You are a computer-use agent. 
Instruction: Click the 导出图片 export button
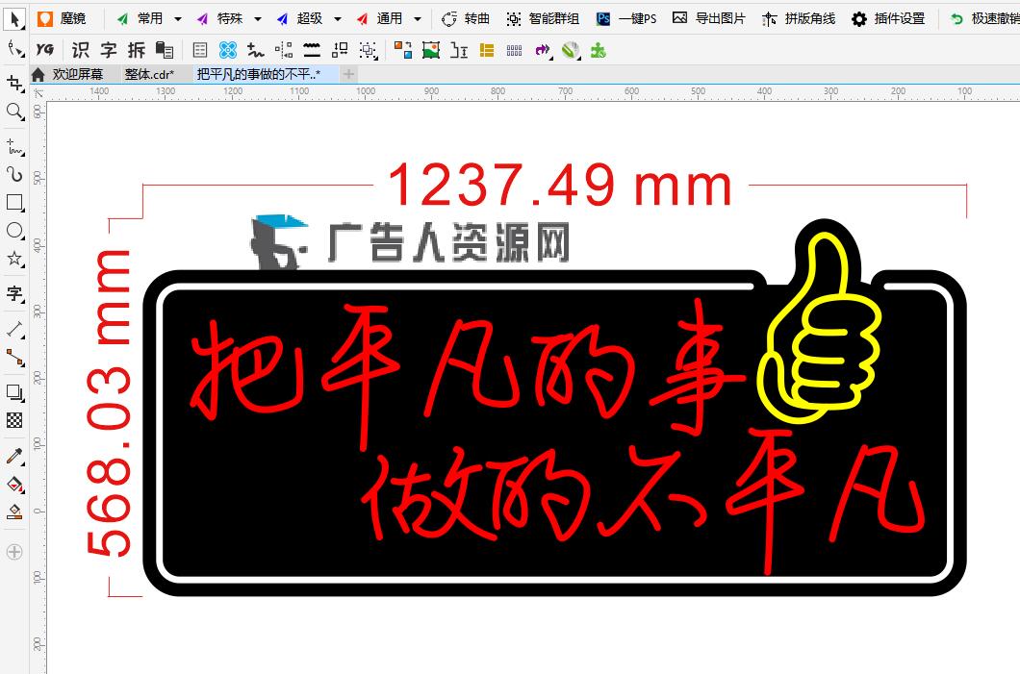pos(709,19)
